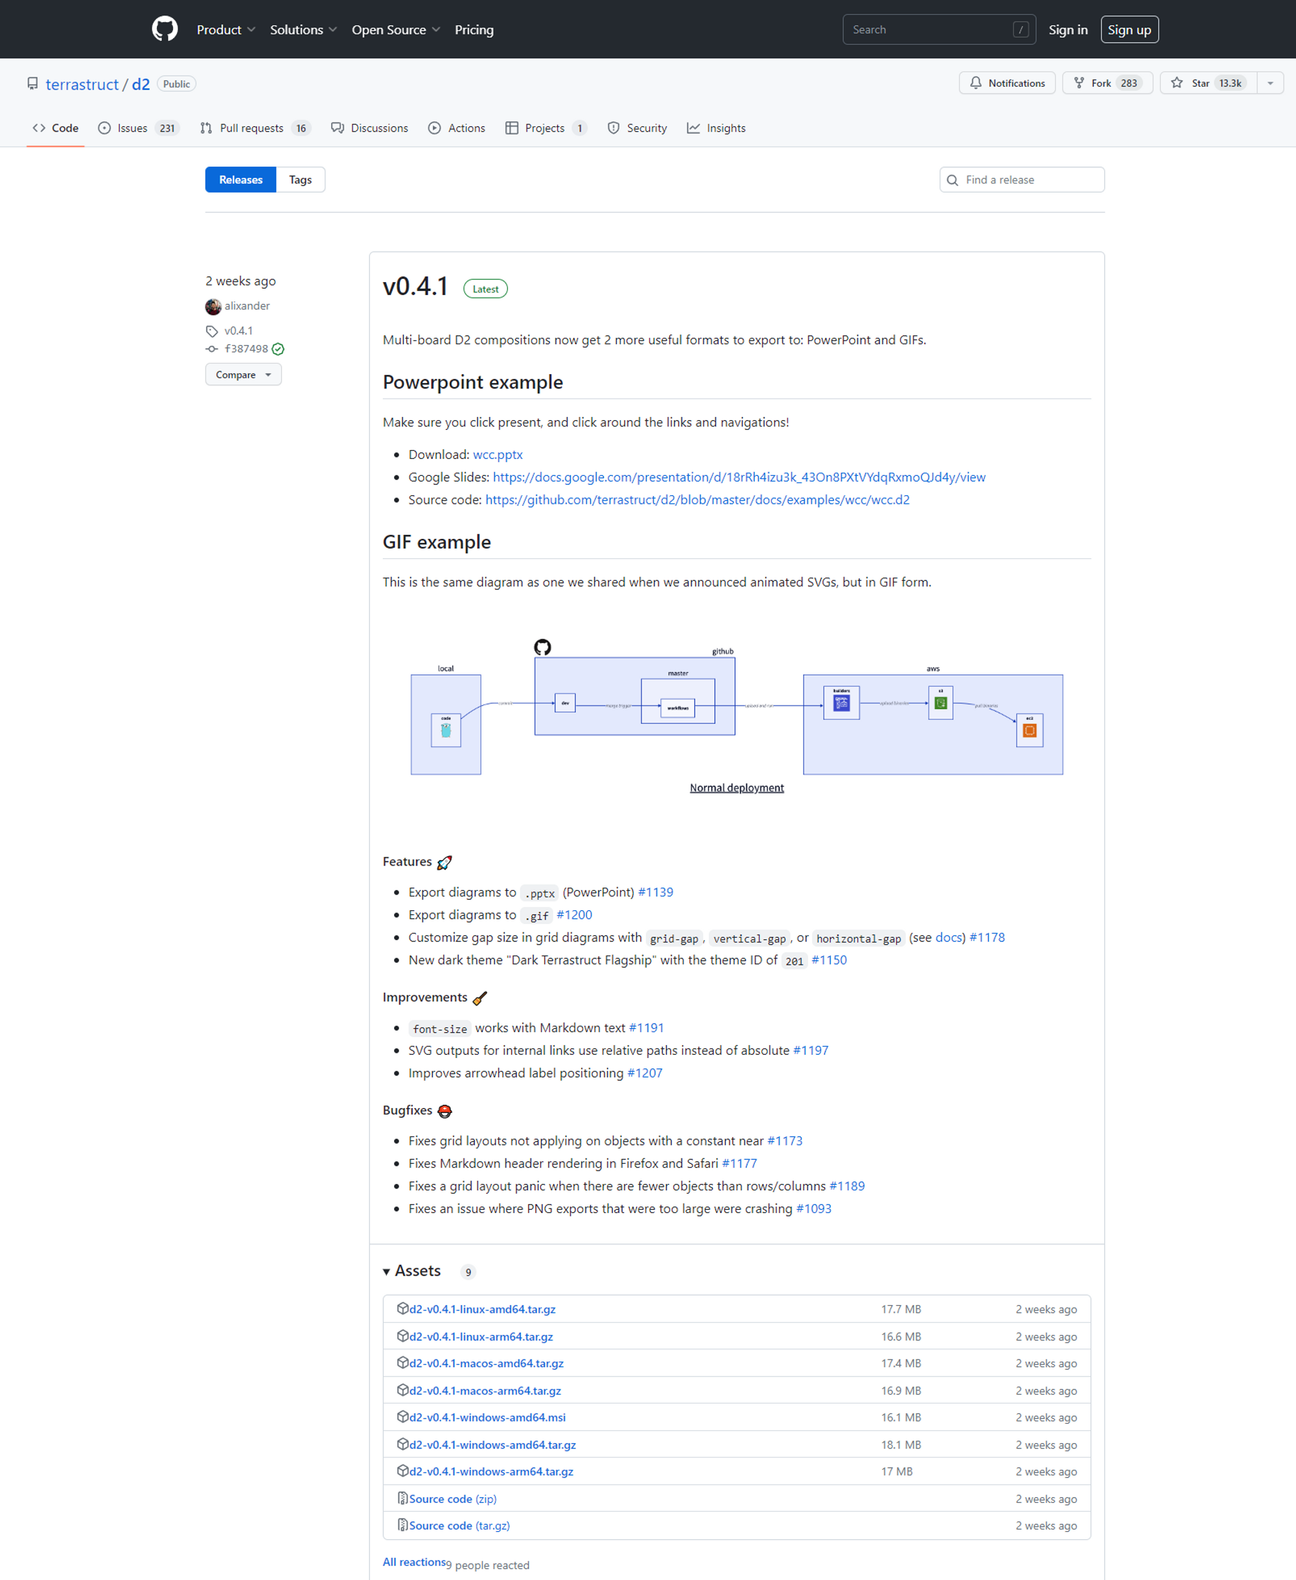Switch to the Tags view
1296x1580 pixels.
(300, 180)
